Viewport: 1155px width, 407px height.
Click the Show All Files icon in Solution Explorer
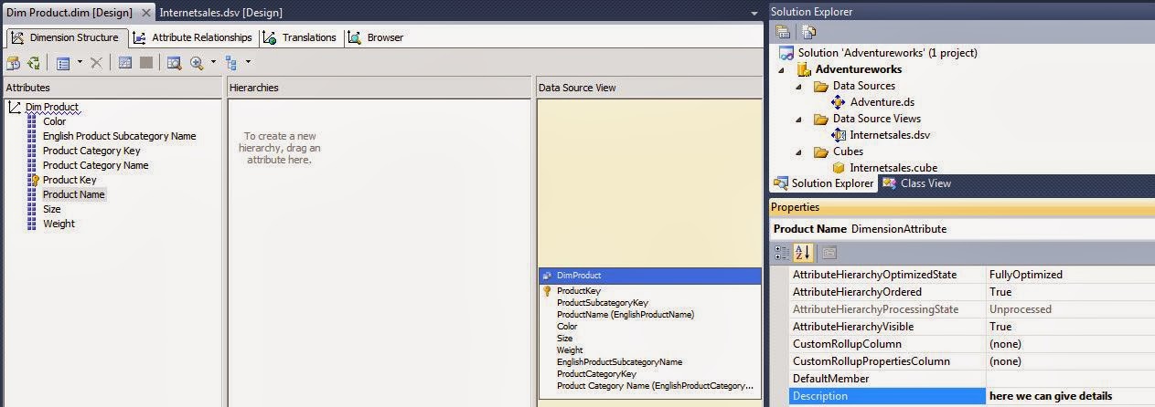(808, 32)
